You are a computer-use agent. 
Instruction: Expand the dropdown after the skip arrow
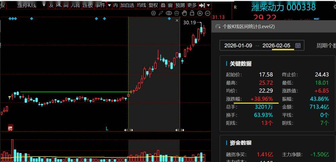coord(208,5)
